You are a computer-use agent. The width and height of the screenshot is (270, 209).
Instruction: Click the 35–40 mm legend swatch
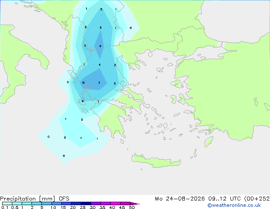pyautogui.click(x=106, y=203)
